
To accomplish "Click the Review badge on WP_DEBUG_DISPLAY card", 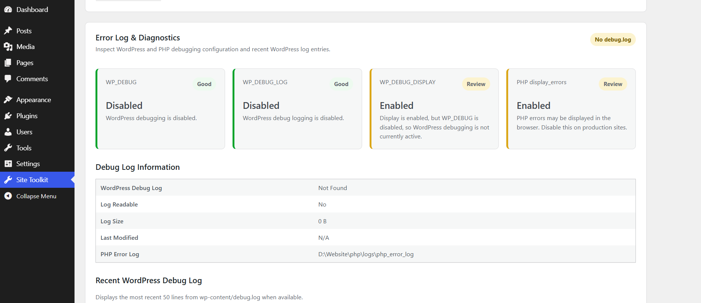I will (476, 84).
